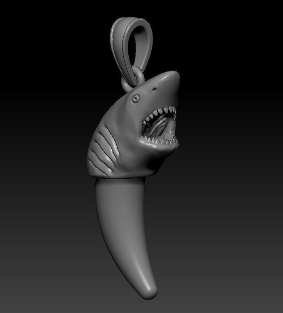Click the shark's eye on the model

136,98
